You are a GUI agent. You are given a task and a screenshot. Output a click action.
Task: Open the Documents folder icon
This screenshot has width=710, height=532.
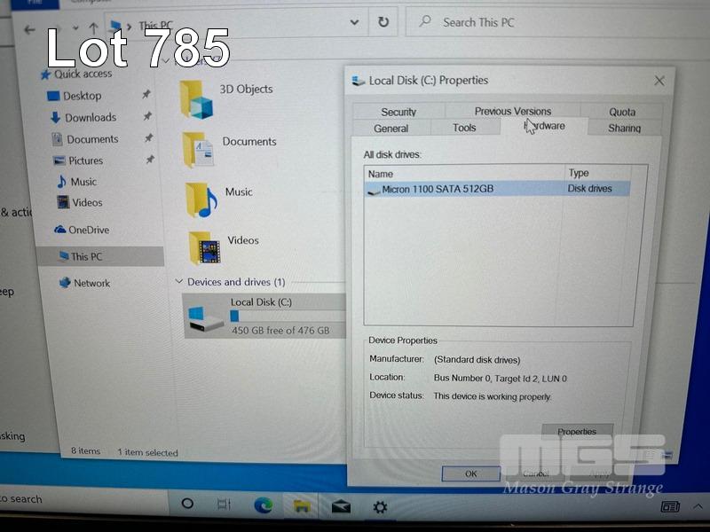click(x=198, y=149)
